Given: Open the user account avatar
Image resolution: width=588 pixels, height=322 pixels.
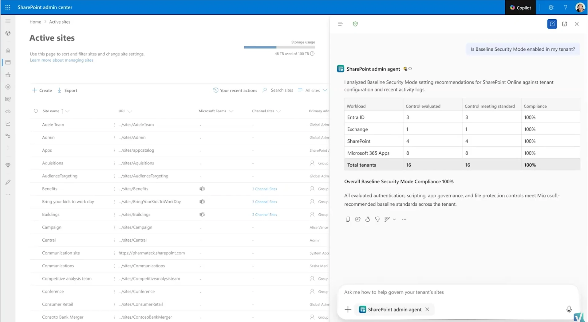Looking at the screenshot, I should (x=580, y=7).
